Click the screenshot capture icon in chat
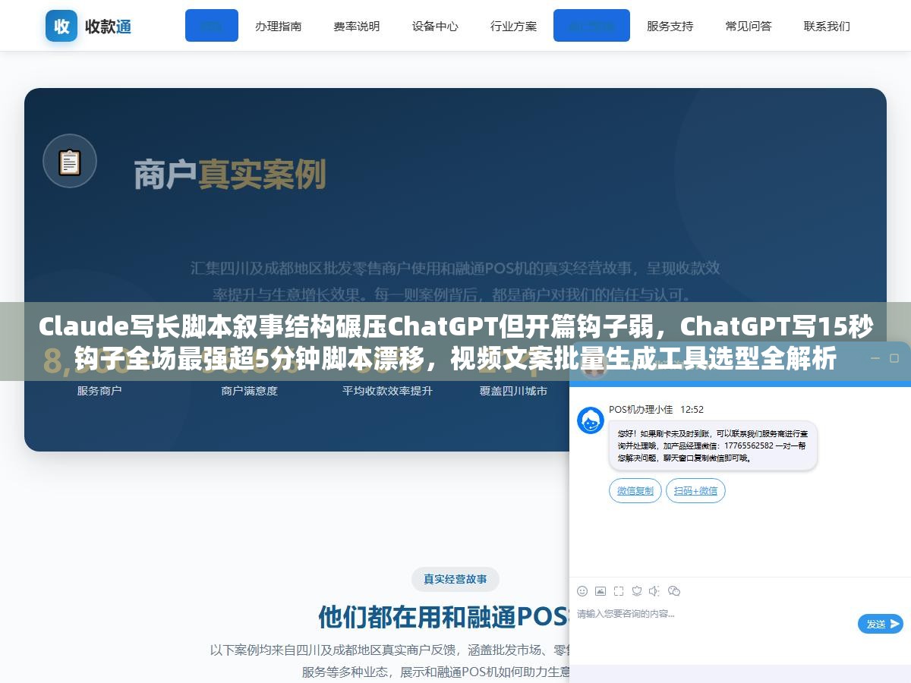This screenshot has height=683, width=911. pos(619,590)
